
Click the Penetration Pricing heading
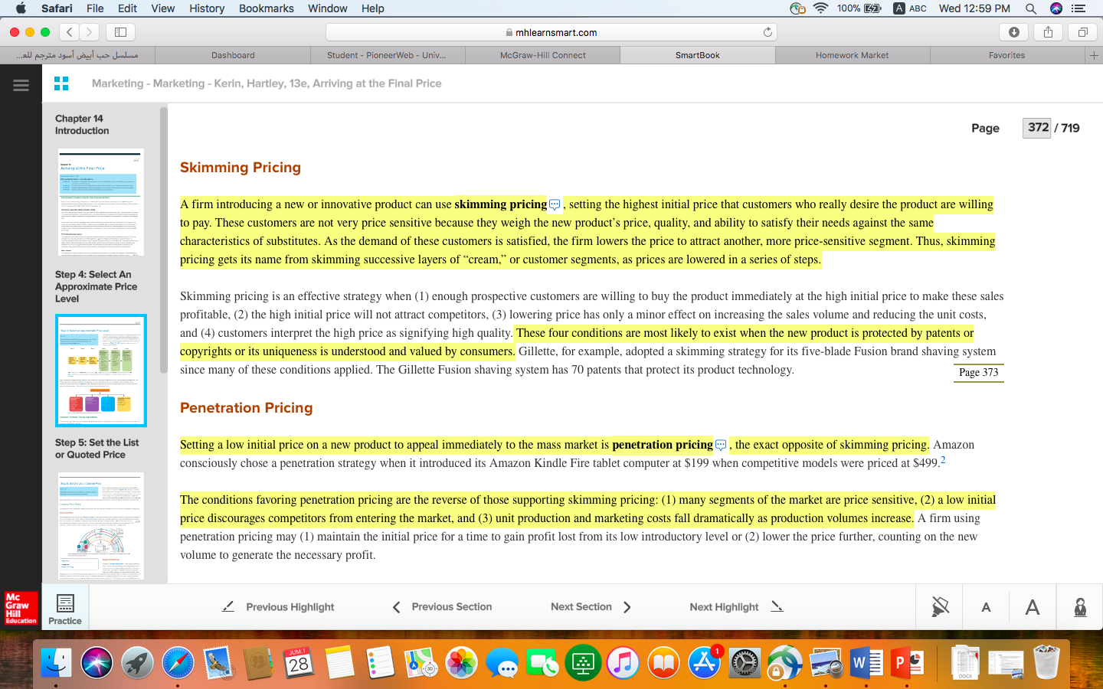point(246,408)
